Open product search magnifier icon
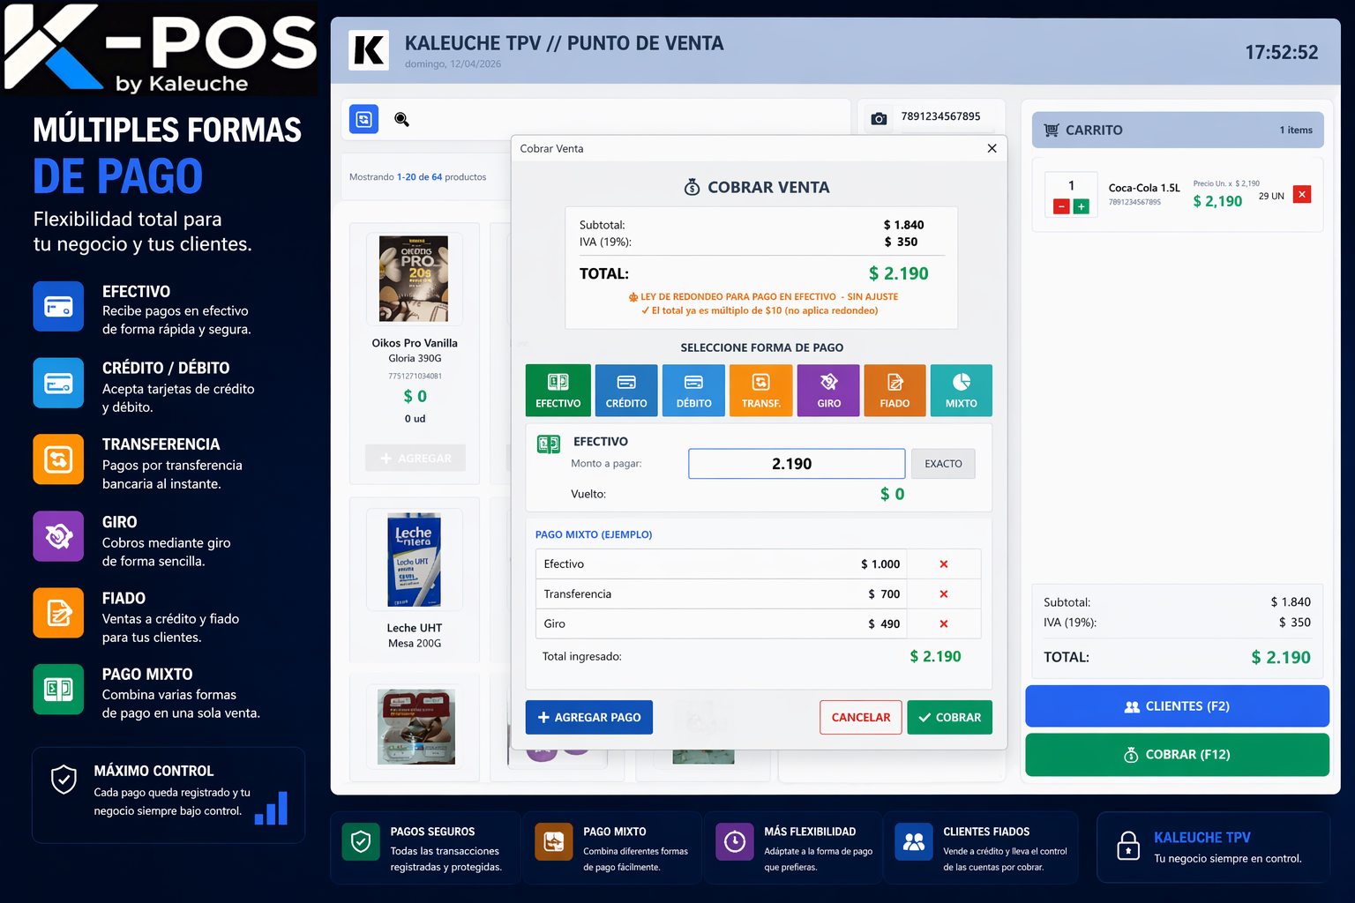 401,119
